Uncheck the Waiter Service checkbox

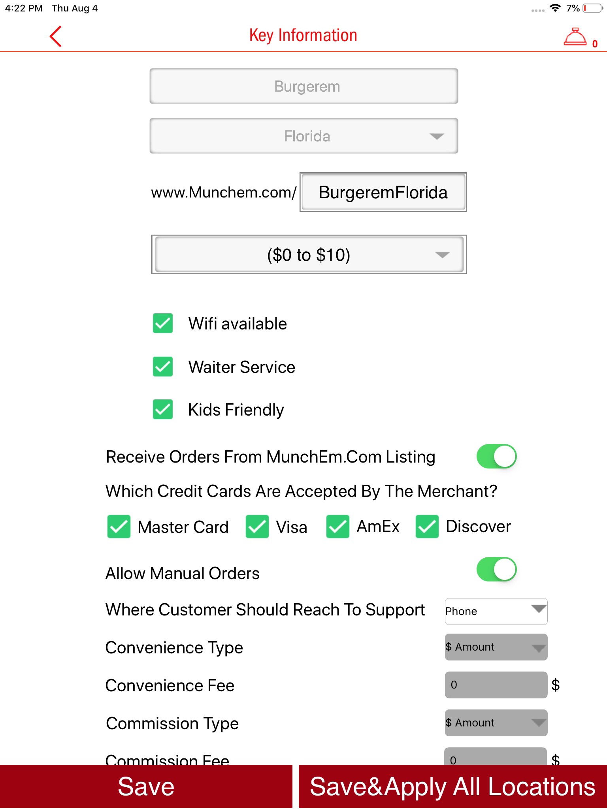click(x=163, y=367)
